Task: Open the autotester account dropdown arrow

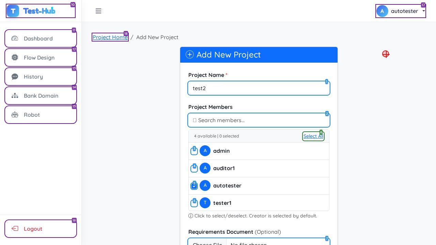Action: (x=423, y=11)
